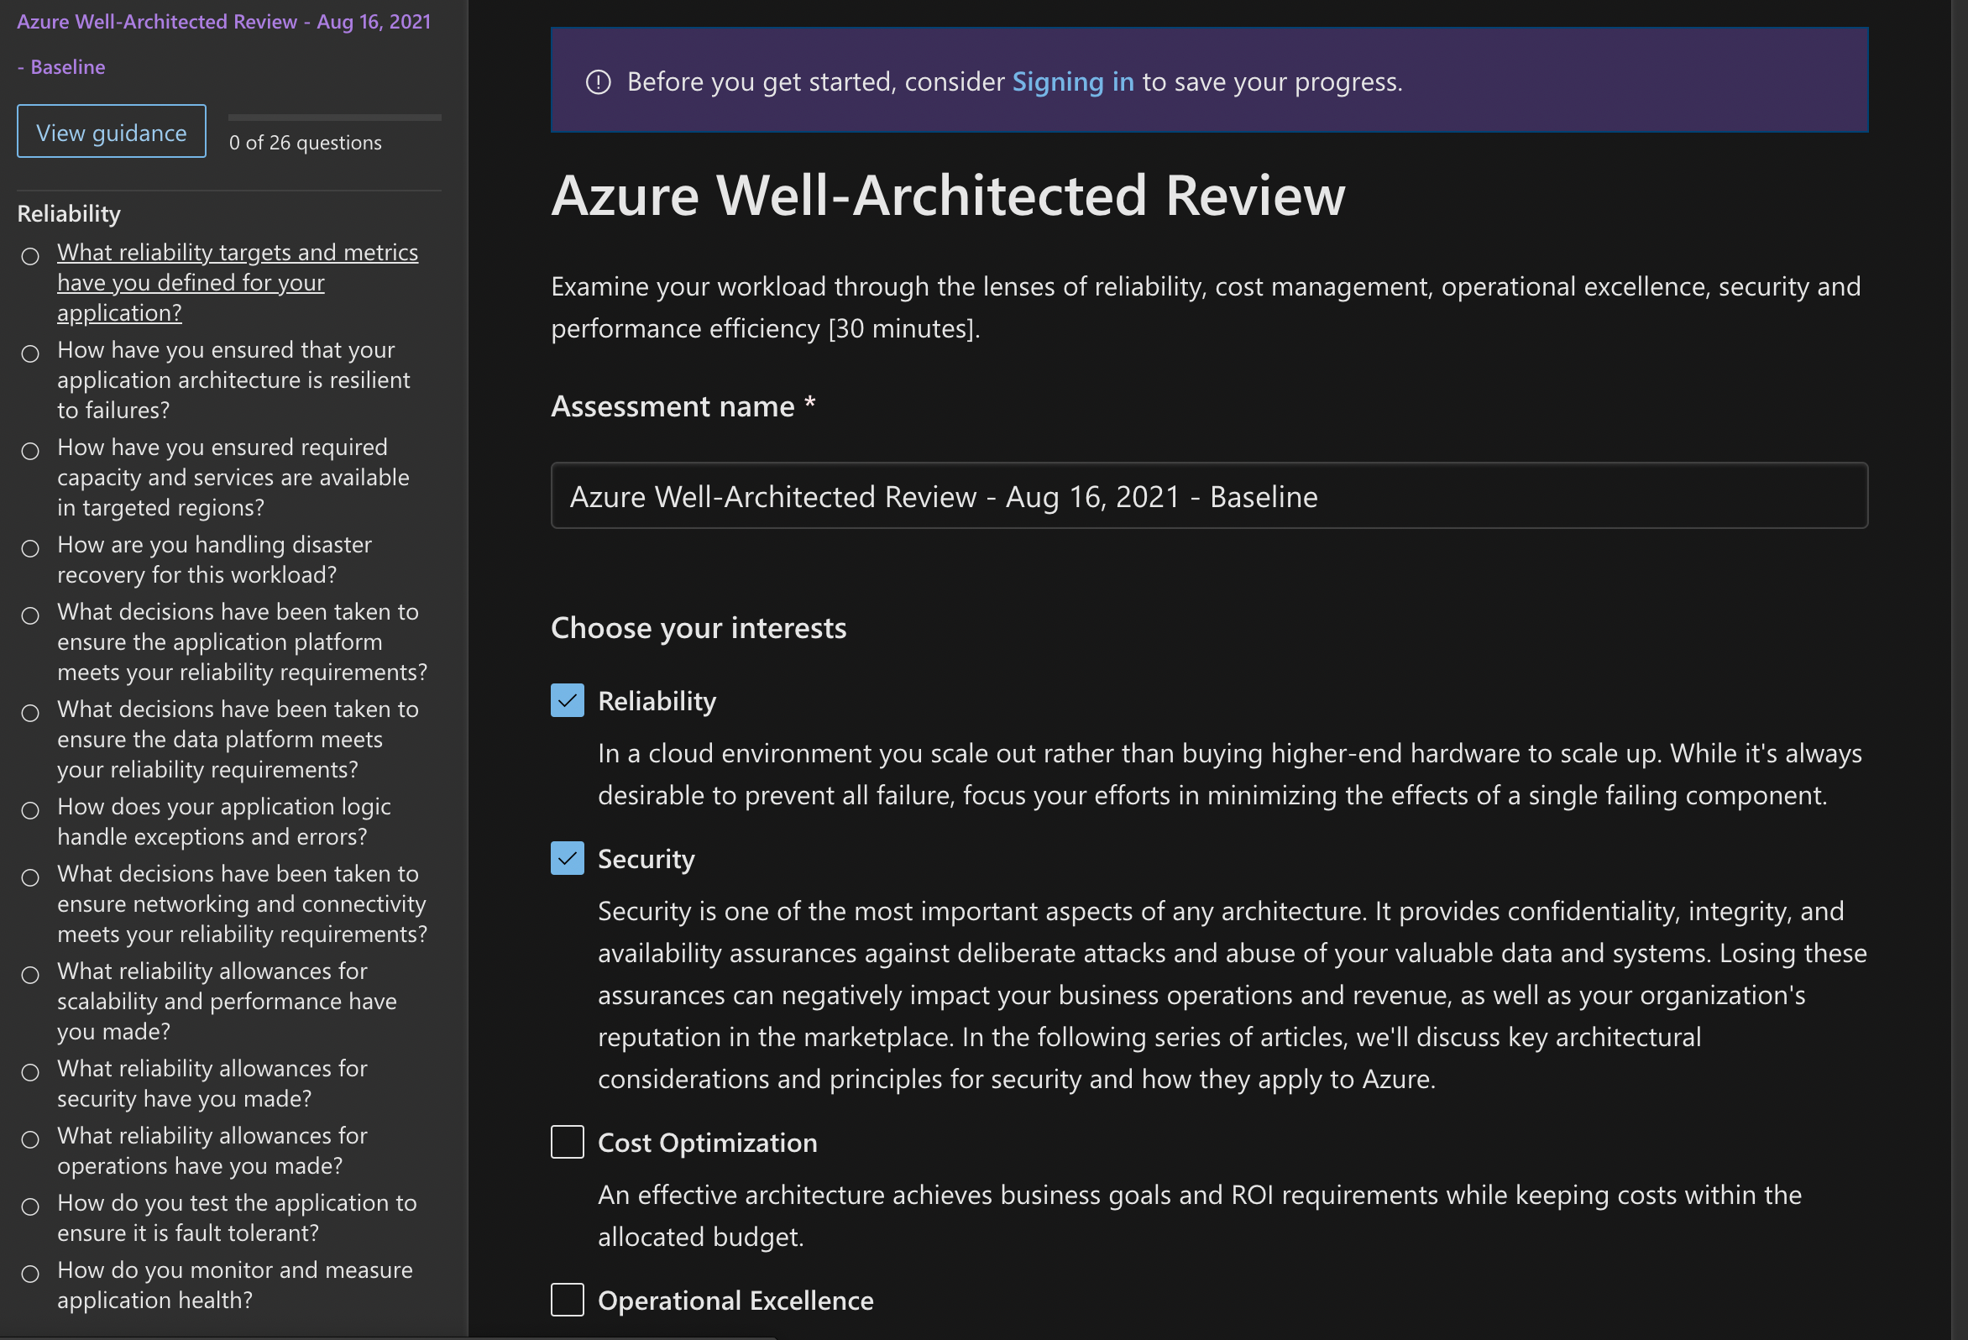Enable the Cost Optimization checkbox
This screenshot has height=1340, width=1968.
pos(568,1142)
